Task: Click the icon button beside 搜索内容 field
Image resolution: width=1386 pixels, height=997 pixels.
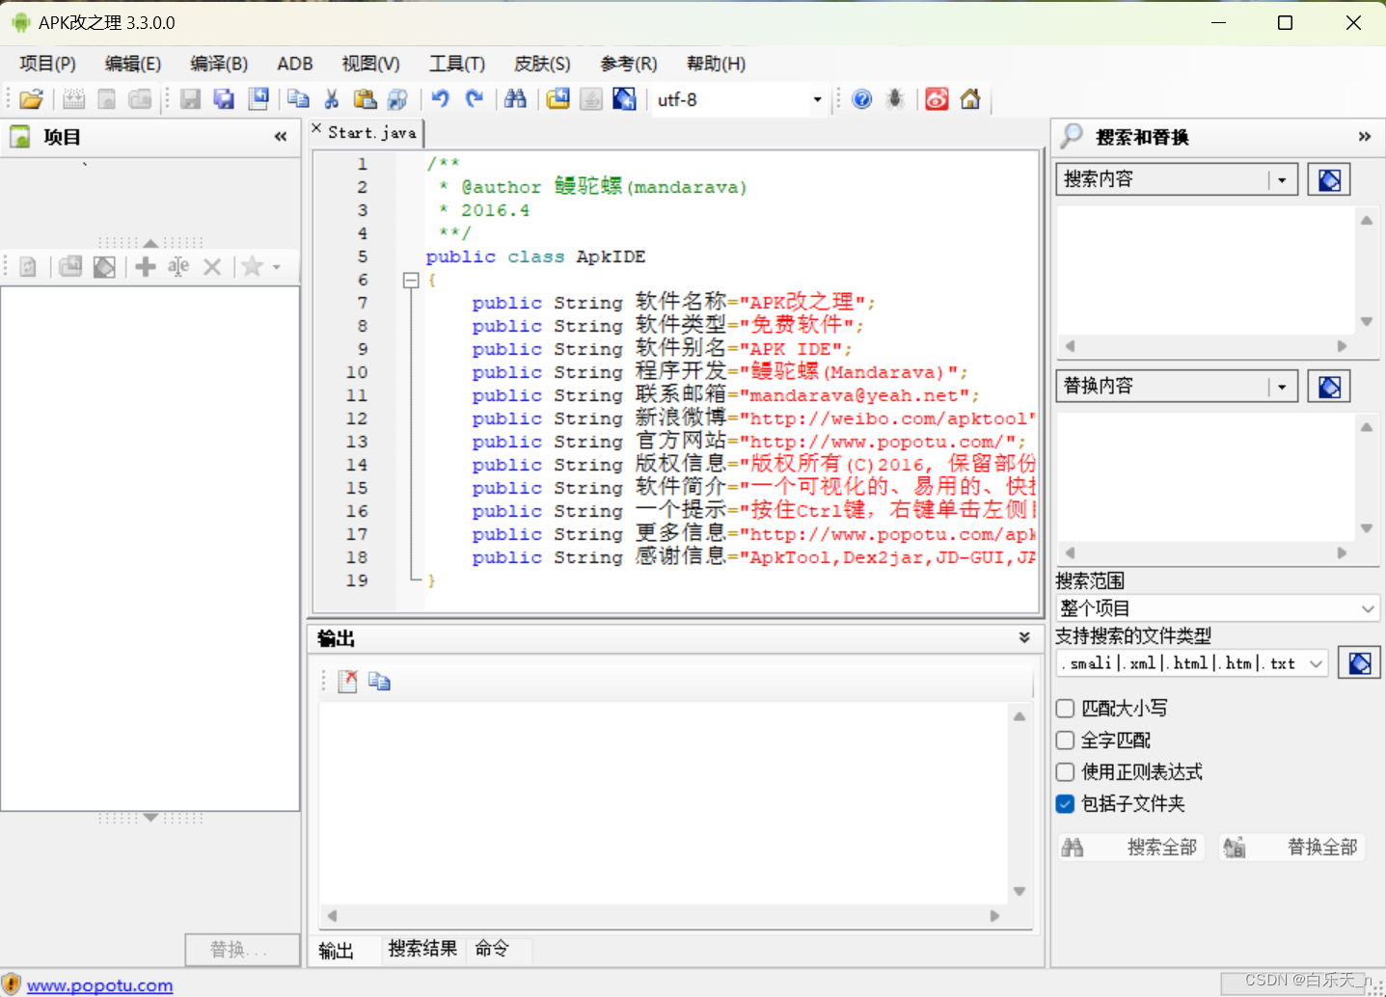Action: coord(1329,179)
